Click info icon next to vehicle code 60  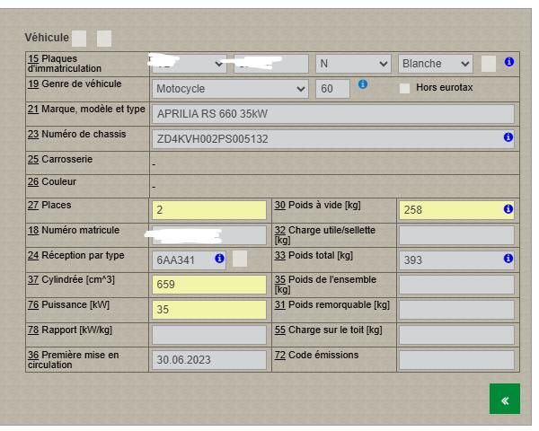(x=363, y=84)
